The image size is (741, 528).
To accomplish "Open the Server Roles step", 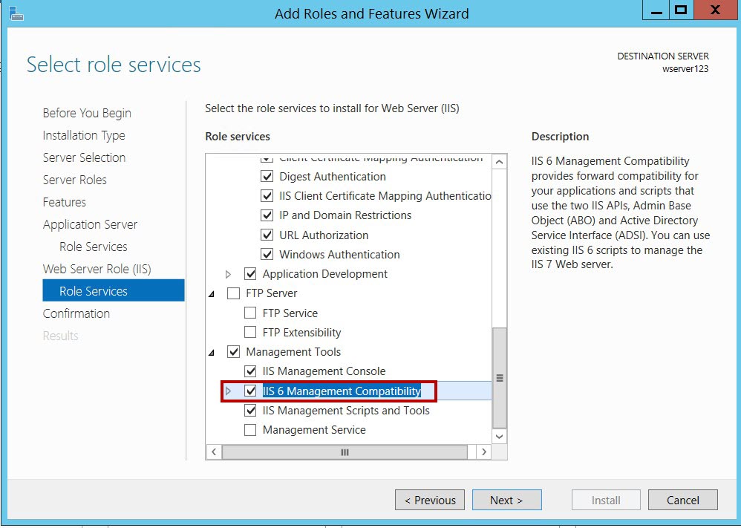I will point(75,180).
